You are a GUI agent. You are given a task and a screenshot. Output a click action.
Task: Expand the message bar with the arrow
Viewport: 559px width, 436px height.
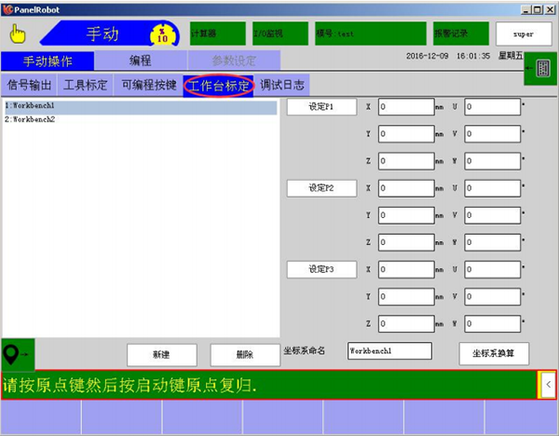[x=548, y=383]
